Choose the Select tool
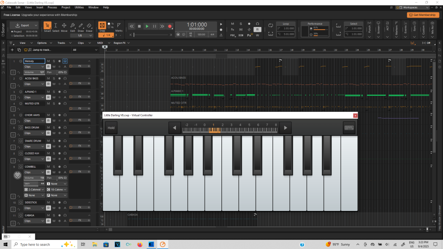The height and width of the screenshot is (249, 443). tap(56, 26)
